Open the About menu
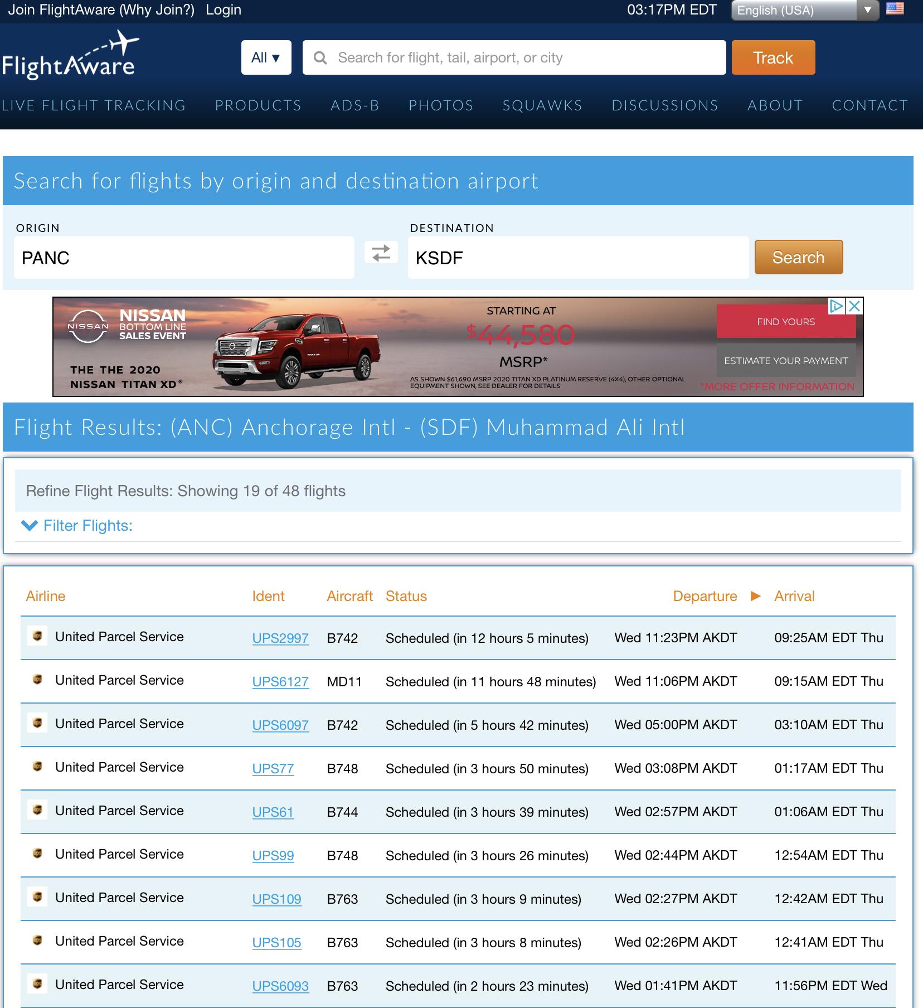 click(775, 105)
